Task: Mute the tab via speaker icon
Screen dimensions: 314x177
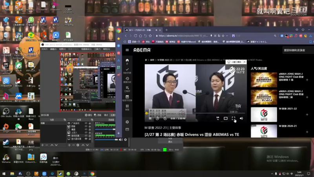Action: pos(156,30)
